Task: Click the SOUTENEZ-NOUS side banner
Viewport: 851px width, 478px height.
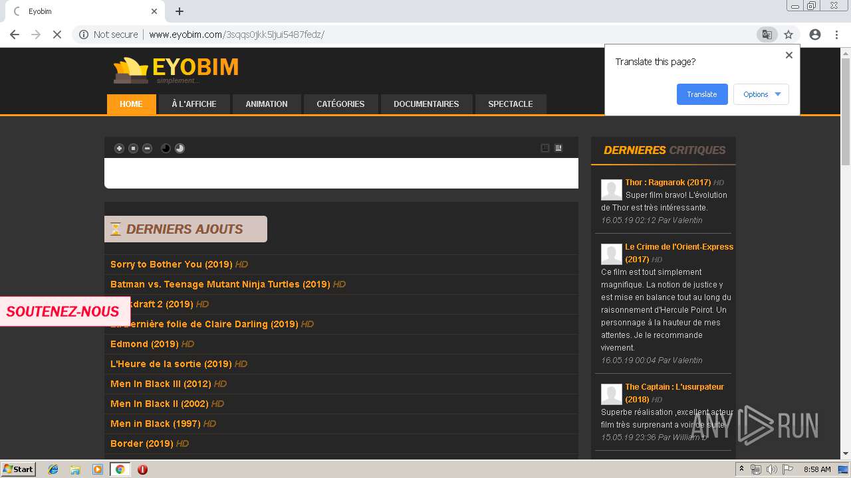Action: click(64, 311)
